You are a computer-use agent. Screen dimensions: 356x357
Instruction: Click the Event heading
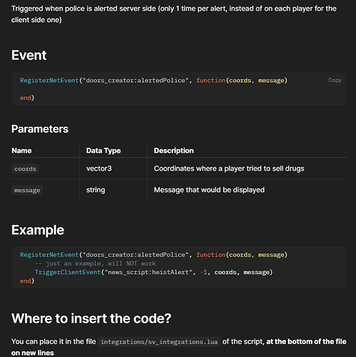[29, 55]
